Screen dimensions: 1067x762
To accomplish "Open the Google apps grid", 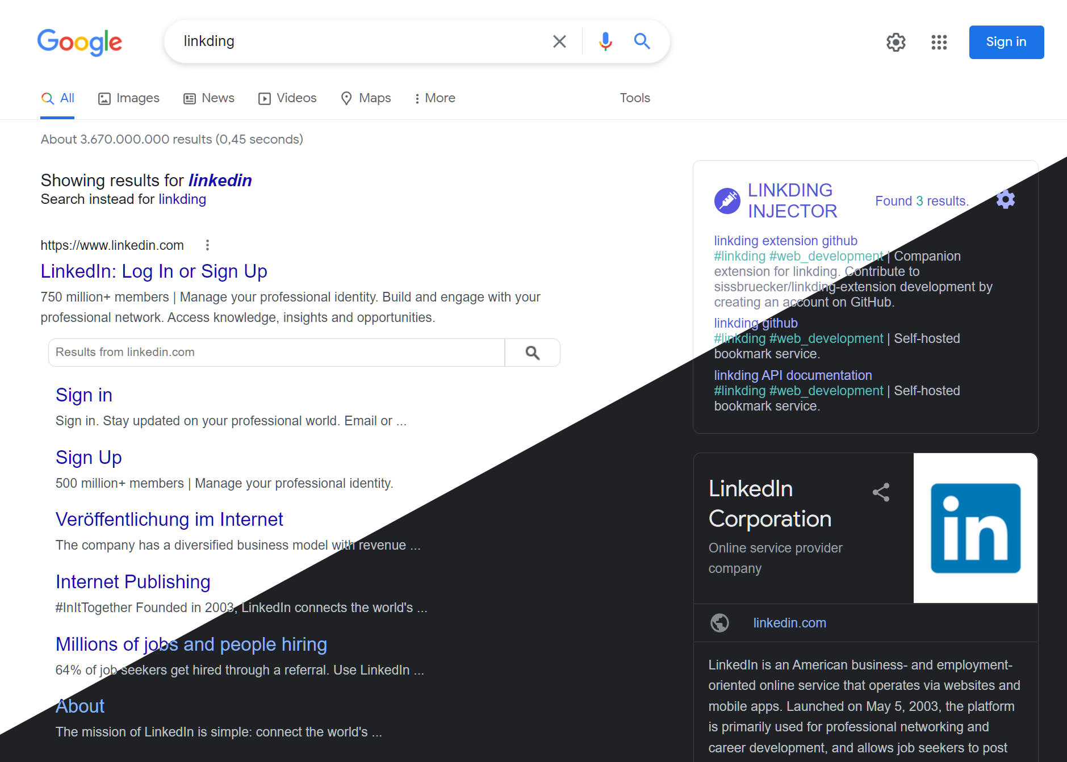I will pyautogui.click(x=939, y=42).
